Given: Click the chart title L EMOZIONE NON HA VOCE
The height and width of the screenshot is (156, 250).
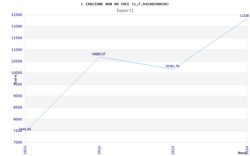Looking at the screenshot, I should 125,4.
